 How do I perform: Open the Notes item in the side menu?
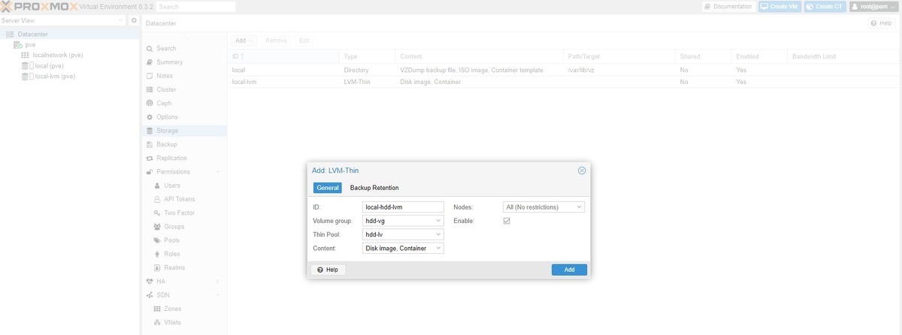tap(165, 76)
